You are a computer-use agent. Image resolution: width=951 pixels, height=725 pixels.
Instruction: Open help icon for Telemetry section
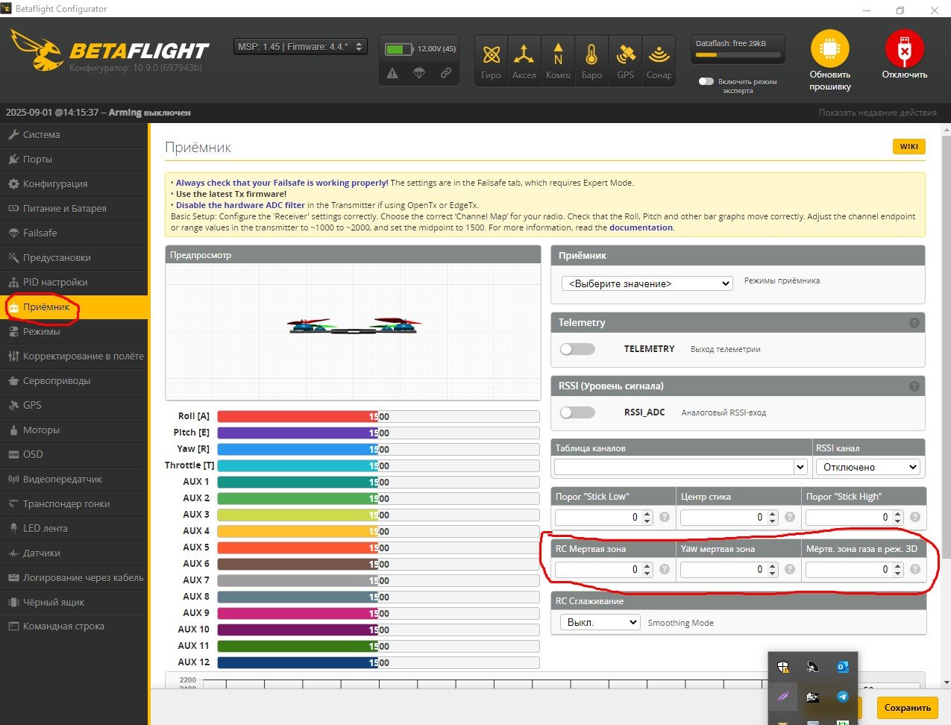point(914,323)
